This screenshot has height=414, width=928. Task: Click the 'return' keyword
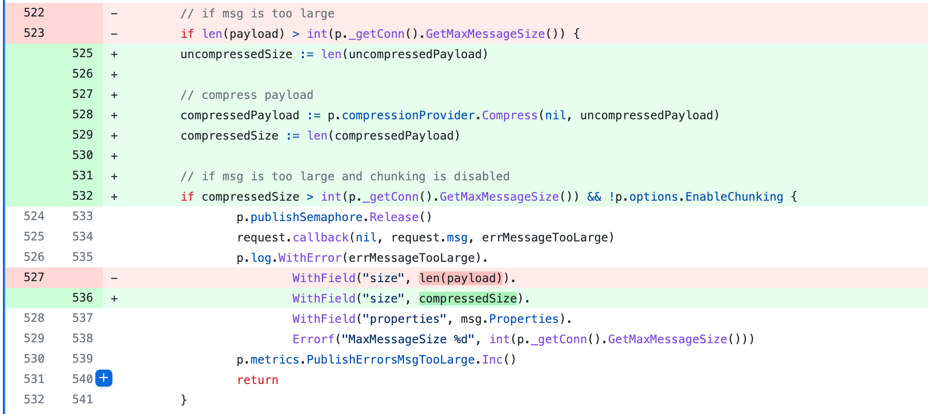pos(258,380)
